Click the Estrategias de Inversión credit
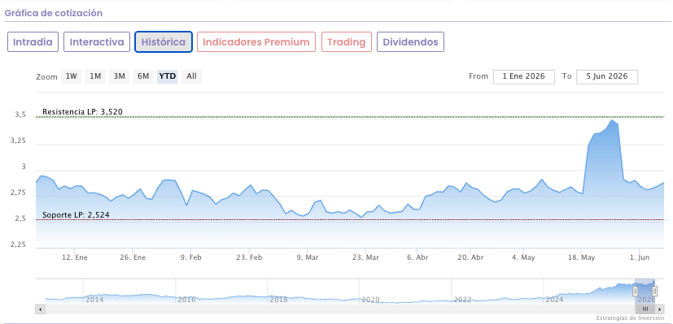673x324 pixels. 630,318
